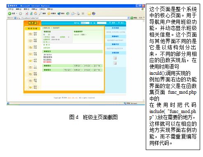Viewport: 203px width, 157px height.
Task: Expand the address bar URL dropdown
Action: pyautogui.click(x=128, y=18)
